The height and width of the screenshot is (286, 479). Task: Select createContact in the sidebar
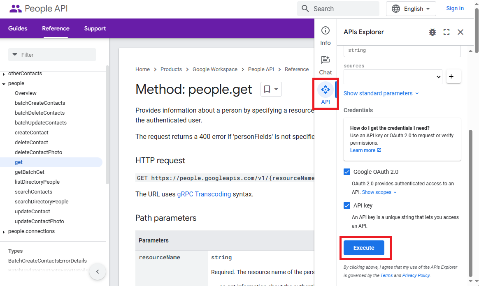pos(31,133)
